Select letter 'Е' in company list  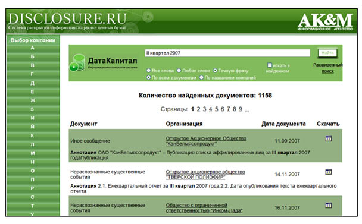click(33, 92)
